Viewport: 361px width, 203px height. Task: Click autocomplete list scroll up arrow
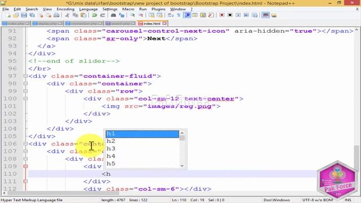[182, 133]
